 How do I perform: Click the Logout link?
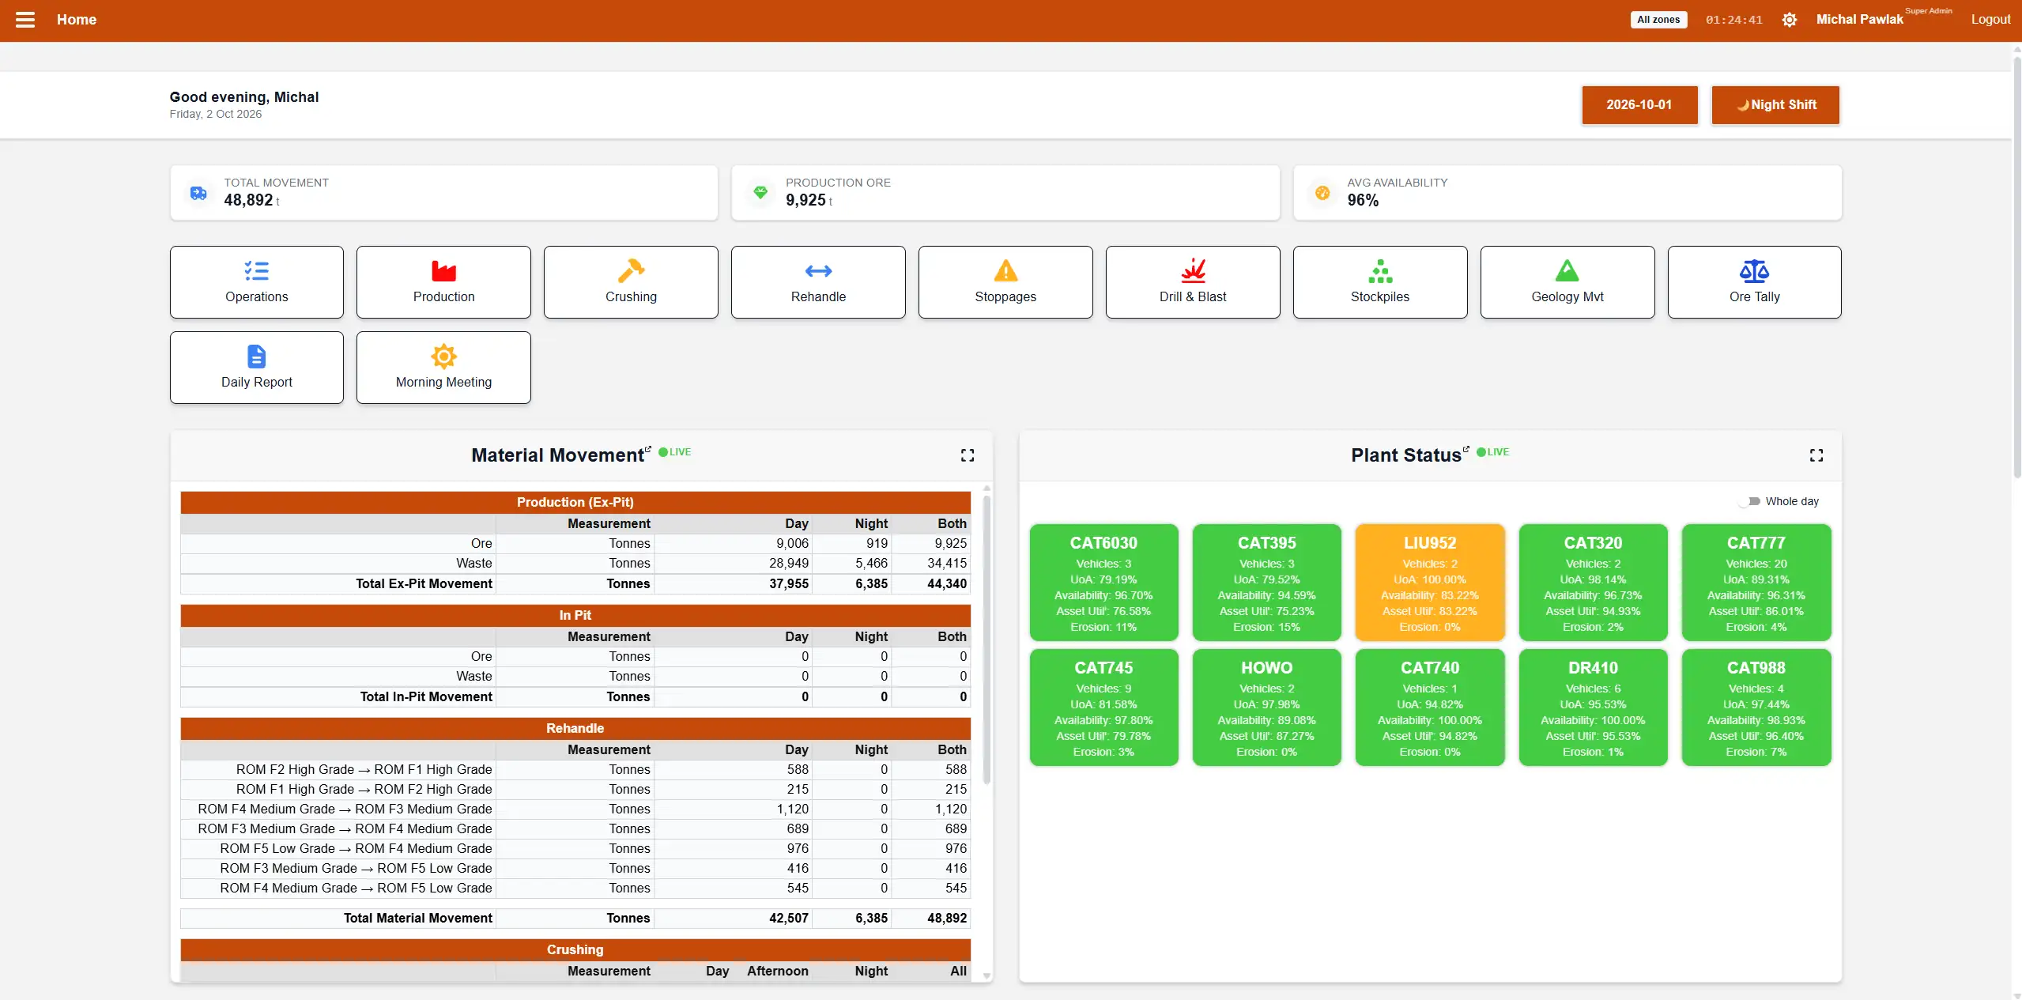point(1990,20)
